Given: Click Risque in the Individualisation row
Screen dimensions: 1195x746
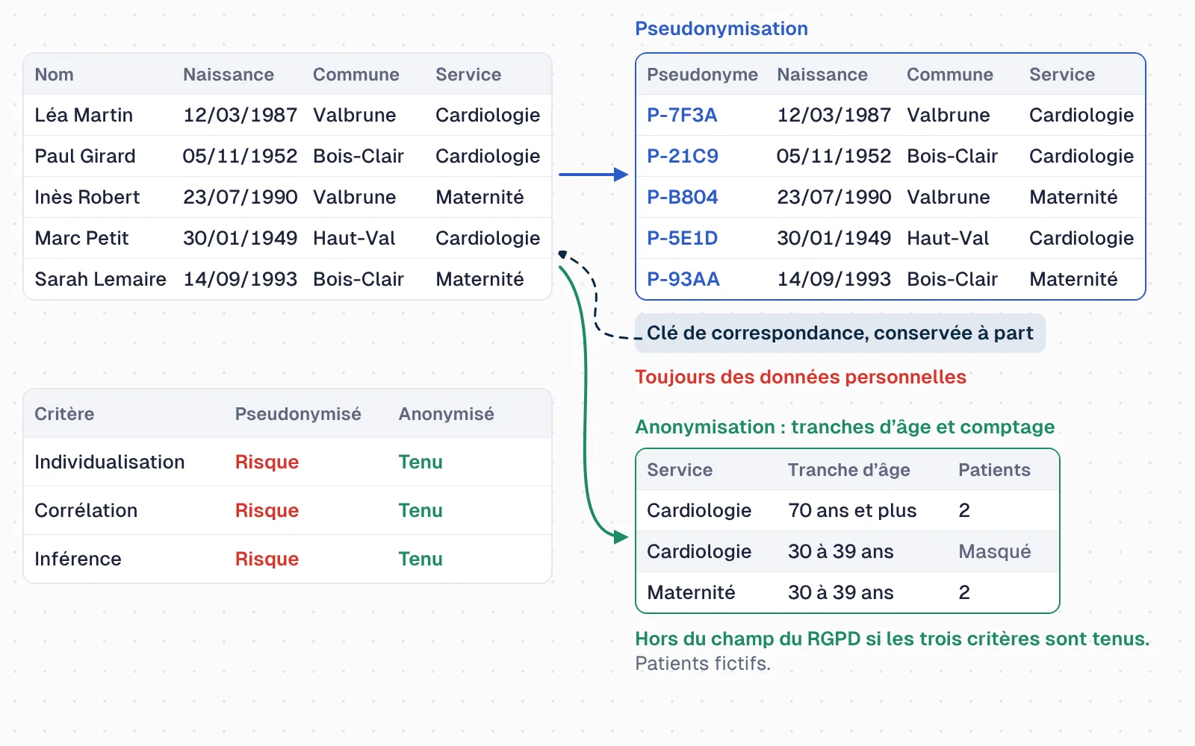Looking at the screenshot, I should pyautogui.click(x=267, y=462).
